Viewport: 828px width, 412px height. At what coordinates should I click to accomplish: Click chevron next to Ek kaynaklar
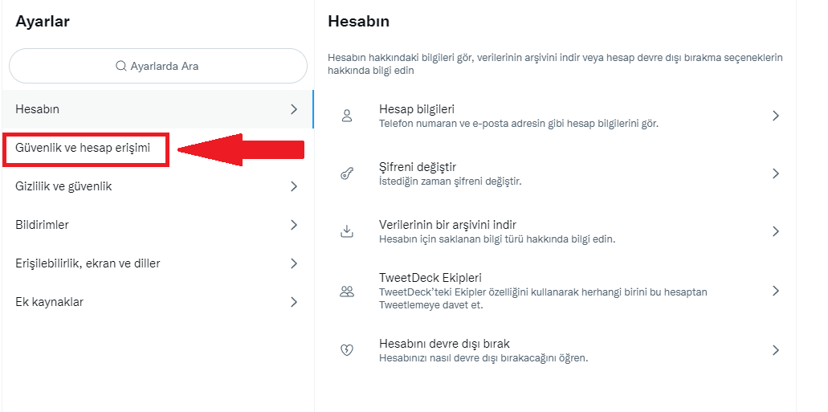(294, 302)
